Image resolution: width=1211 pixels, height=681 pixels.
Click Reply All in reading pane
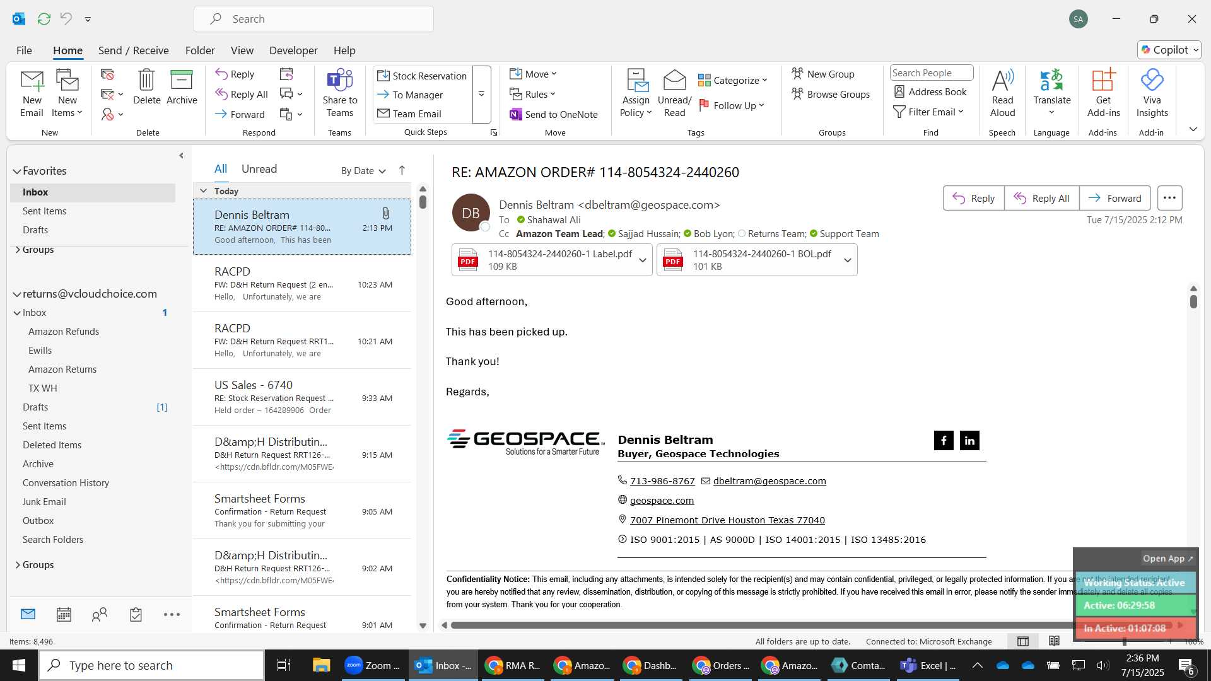click(1041, 198)
